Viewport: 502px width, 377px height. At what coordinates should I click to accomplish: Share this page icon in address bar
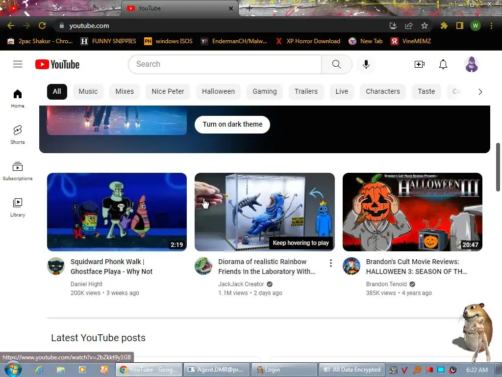408,26
